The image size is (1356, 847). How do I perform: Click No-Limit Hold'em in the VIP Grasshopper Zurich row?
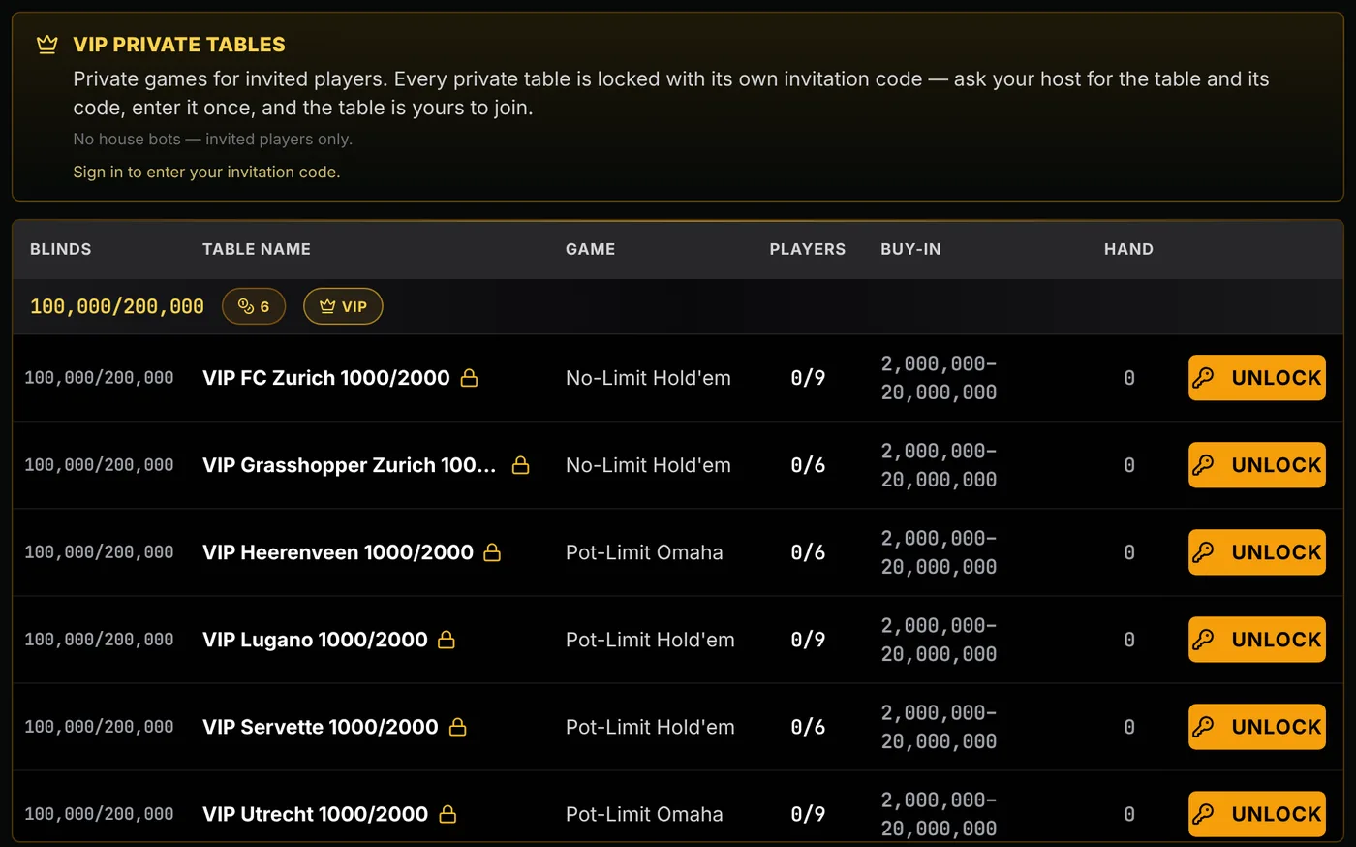(648, 465)
